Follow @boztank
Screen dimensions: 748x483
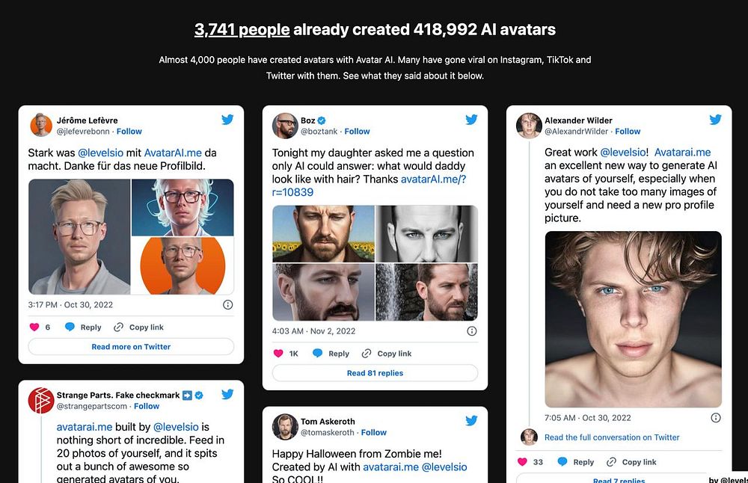(x=357, y=131)
